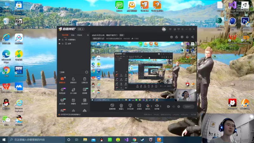Screen dimensions: 254x143
Task: Expand the microphone options arrow
Action: coord(151,106)
